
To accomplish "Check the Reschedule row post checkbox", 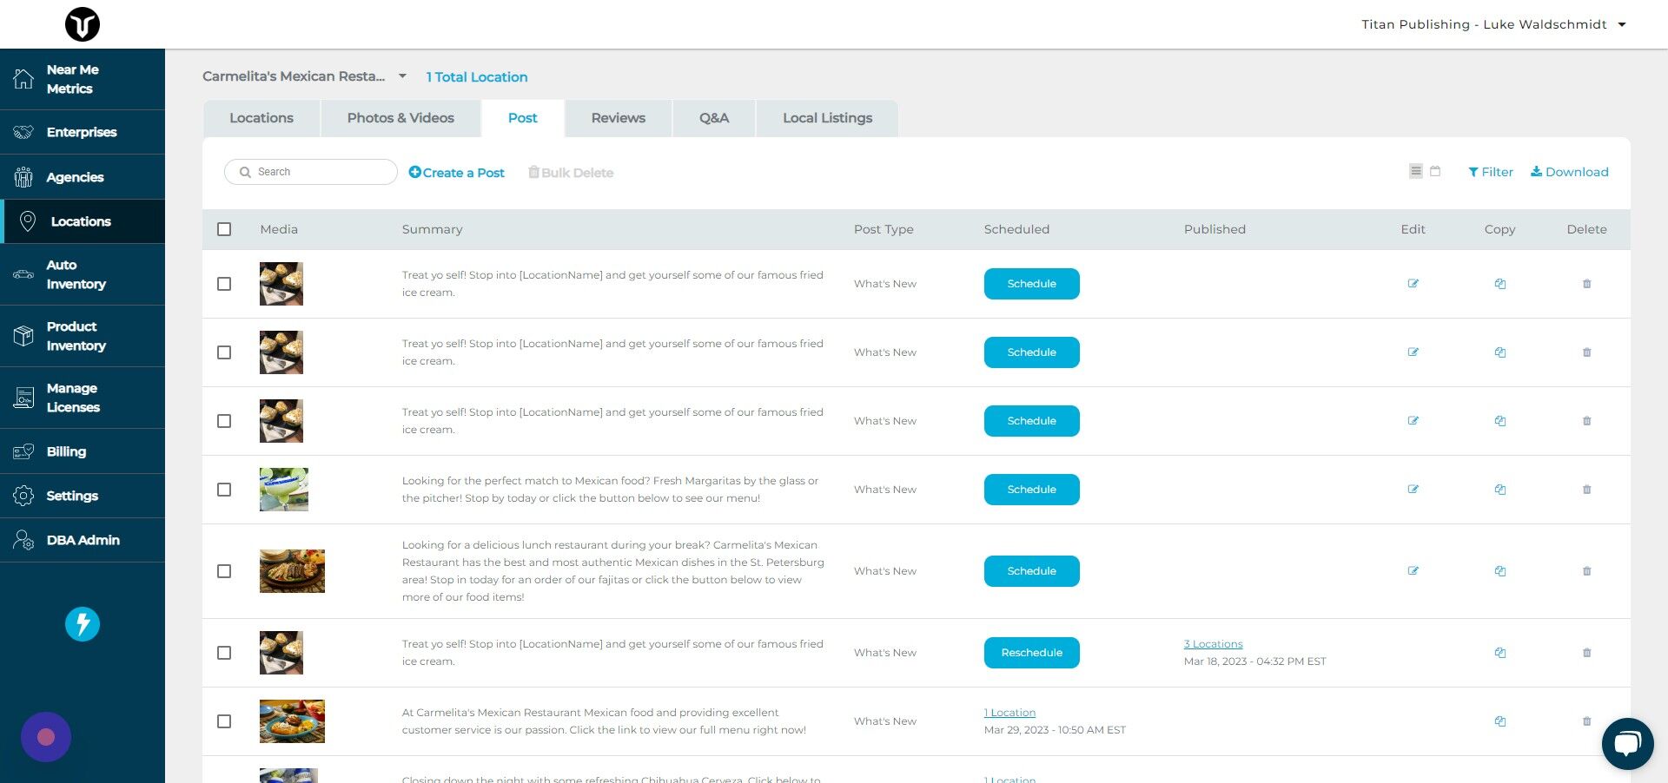I will coord(224,653).
